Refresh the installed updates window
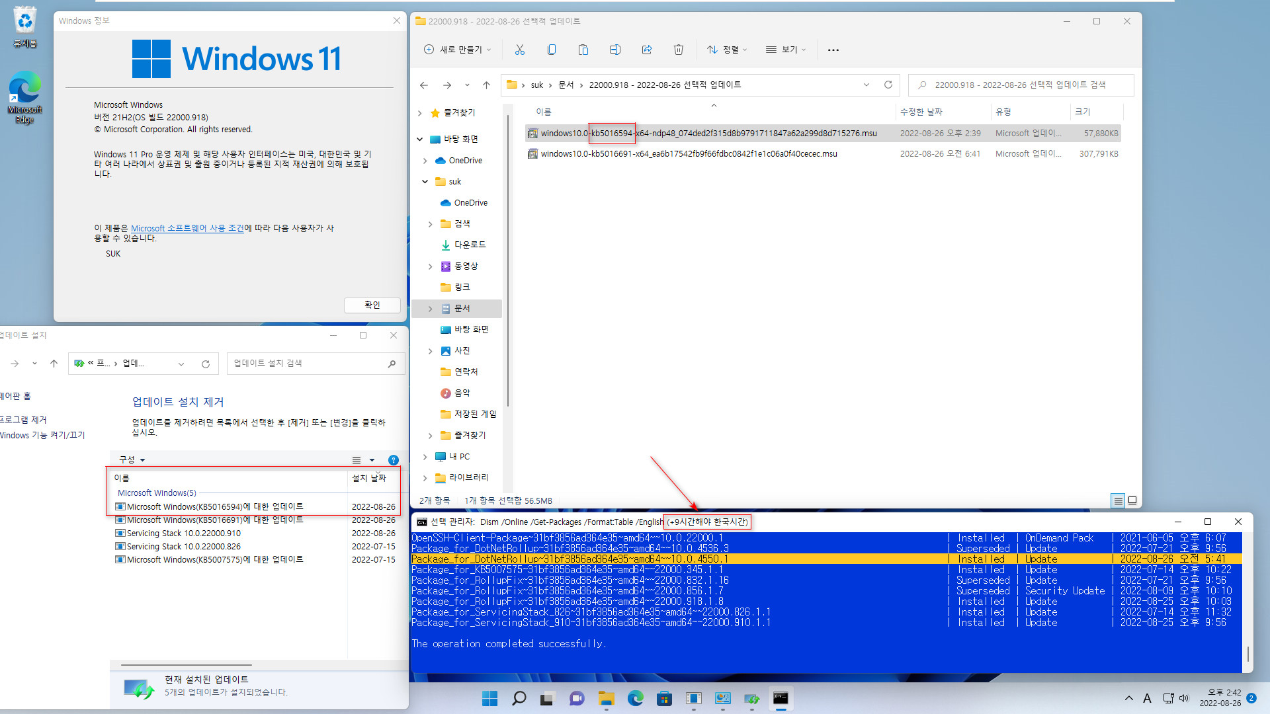Viewport: 1270px width, 714px height. click(206, 364)
